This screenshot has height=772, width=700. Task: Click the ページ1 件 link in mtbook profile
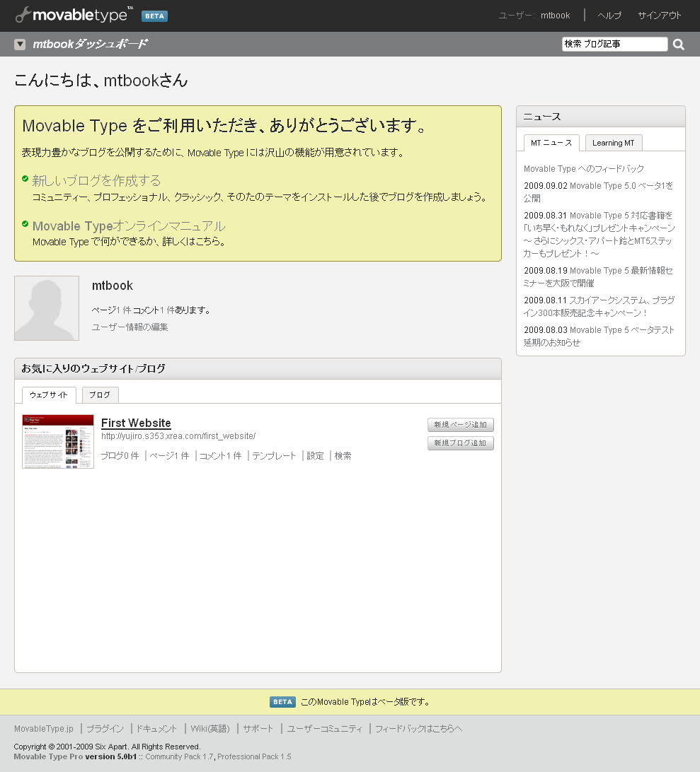point(111,310)
